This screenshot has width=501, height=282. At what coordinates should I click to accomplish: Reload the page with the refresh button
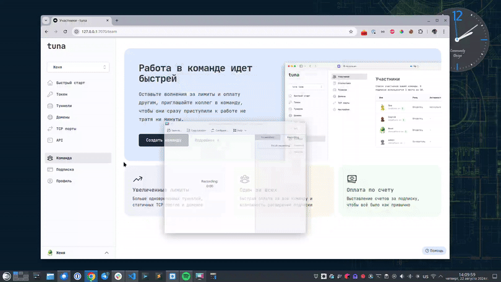(x=66, y=32)
